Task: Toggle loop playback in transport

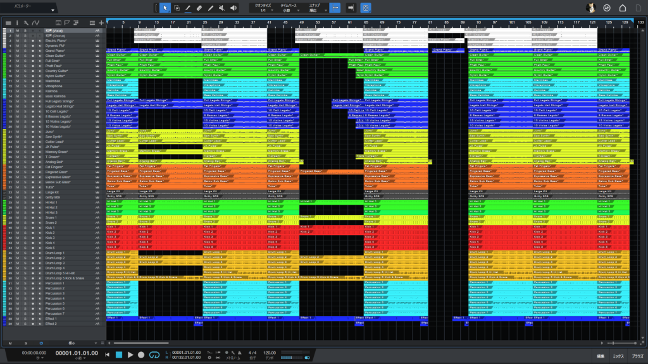Action: tap(154, 355)
